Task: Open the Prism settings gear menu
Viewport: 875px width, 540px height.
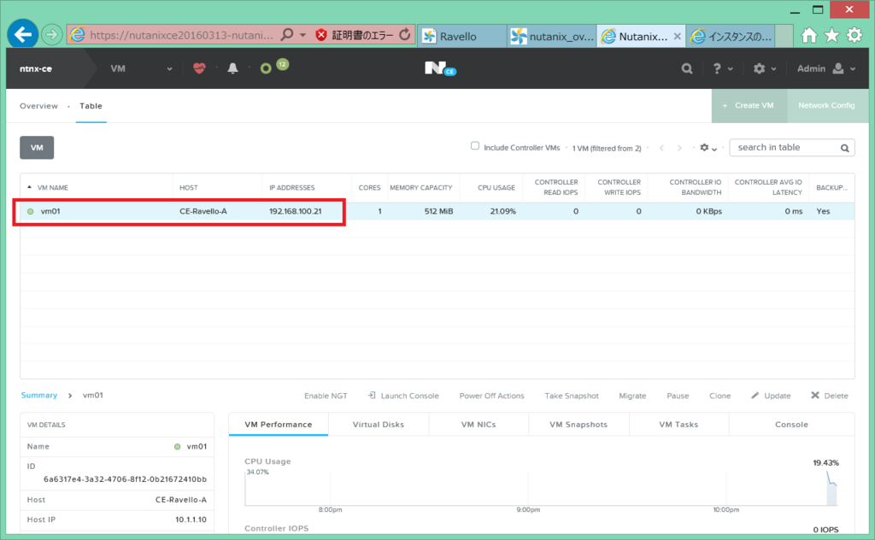Action: pyautogui.click(x=765, y=68)
